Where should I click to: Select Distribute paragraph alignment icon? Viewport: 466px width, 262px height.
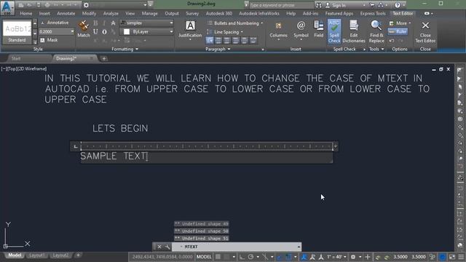253,40
